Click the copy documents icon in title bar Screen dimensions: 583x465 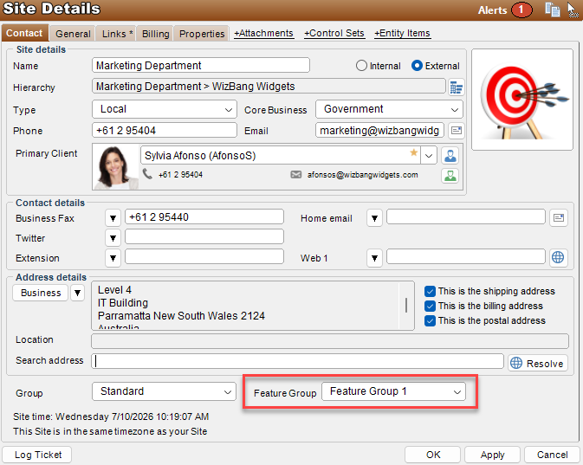(x=553, y=10)
